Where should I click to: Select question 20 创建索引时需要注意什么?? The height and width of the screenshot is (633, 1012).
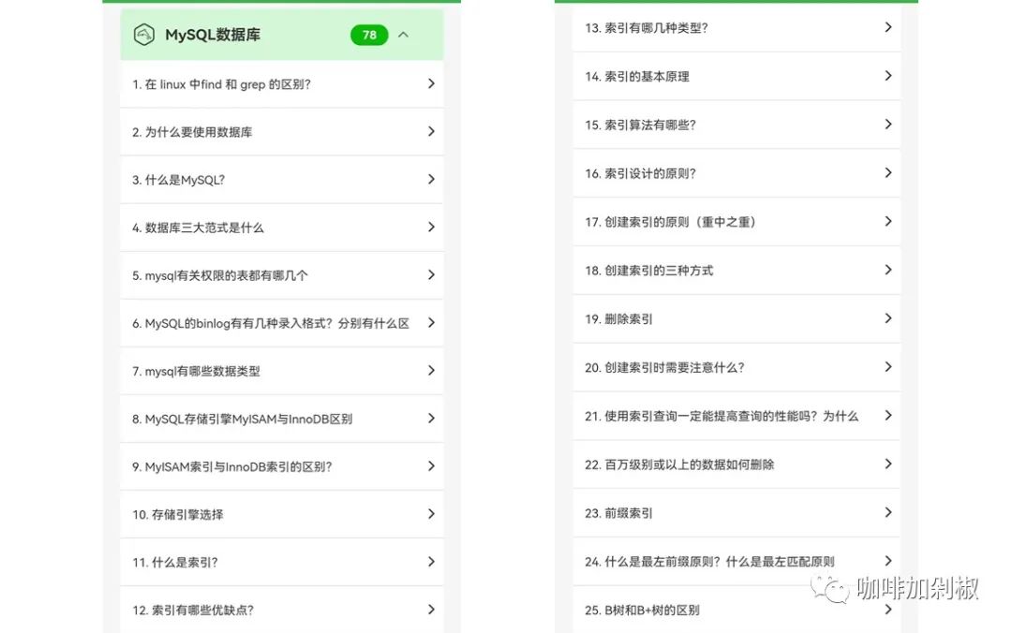click(x=737, y=367)
